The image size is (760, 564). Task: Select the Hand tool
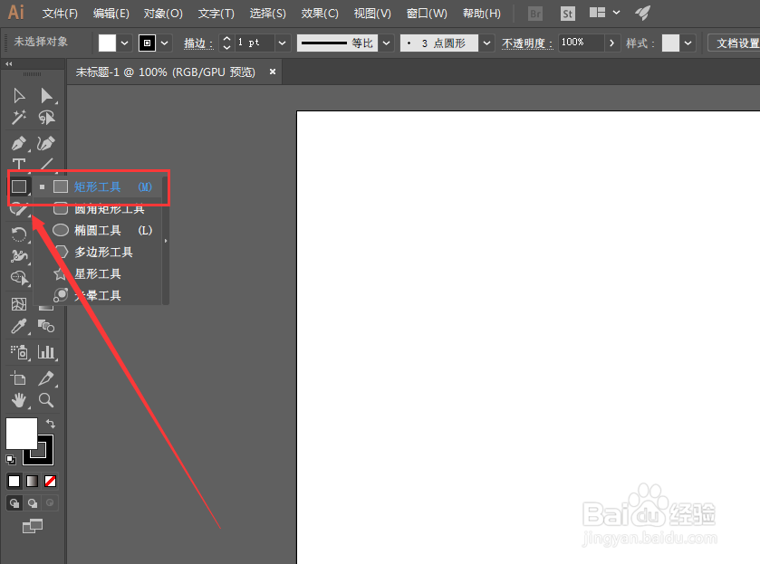click(x=19, y=400)
